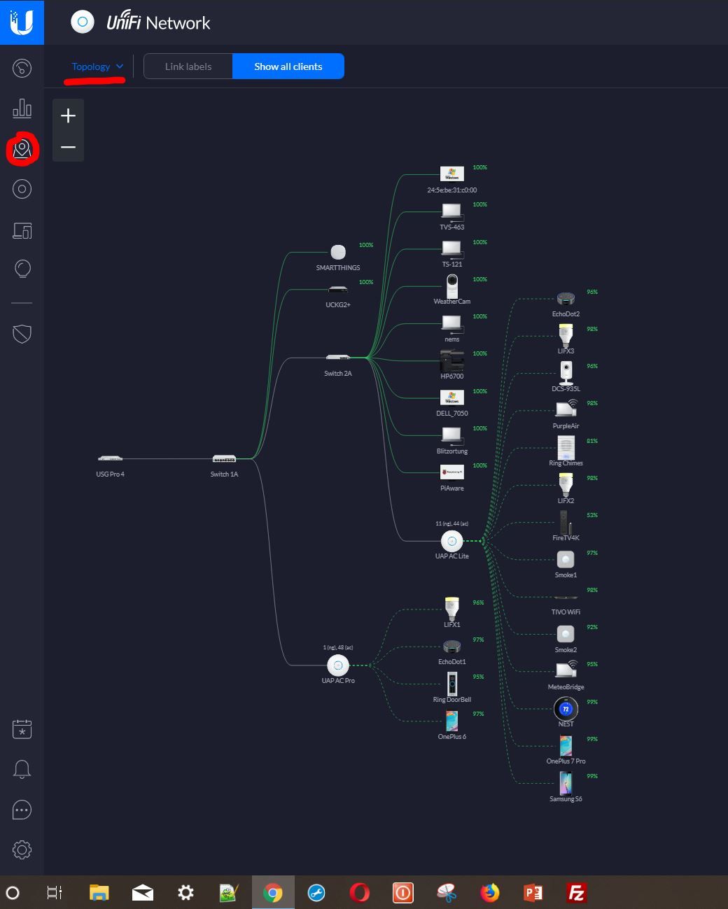Launch FileZilla from the taskbar

click(576, 893)
